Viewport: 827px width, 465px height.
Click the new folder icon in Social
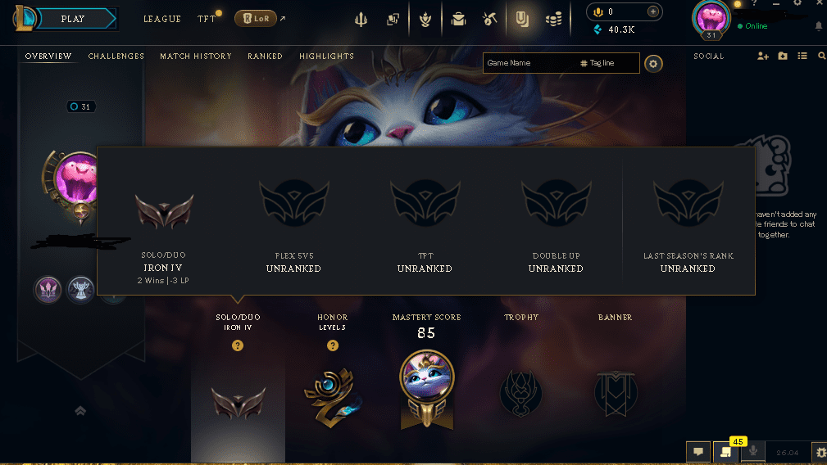point(783,56)
